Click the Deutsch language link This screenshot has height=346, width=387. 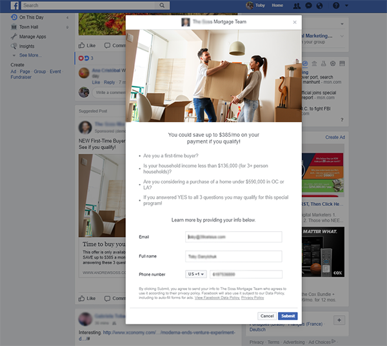[257, 330]
